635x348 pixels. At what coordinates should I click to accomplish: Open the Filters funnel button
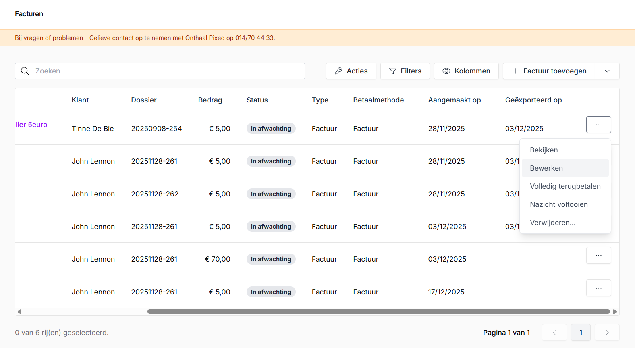tap(405, 71)
